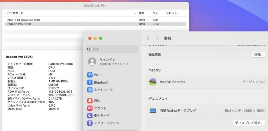268x131 pixels.
Task: Click the search magnifier icon
Action: point(89,49)
